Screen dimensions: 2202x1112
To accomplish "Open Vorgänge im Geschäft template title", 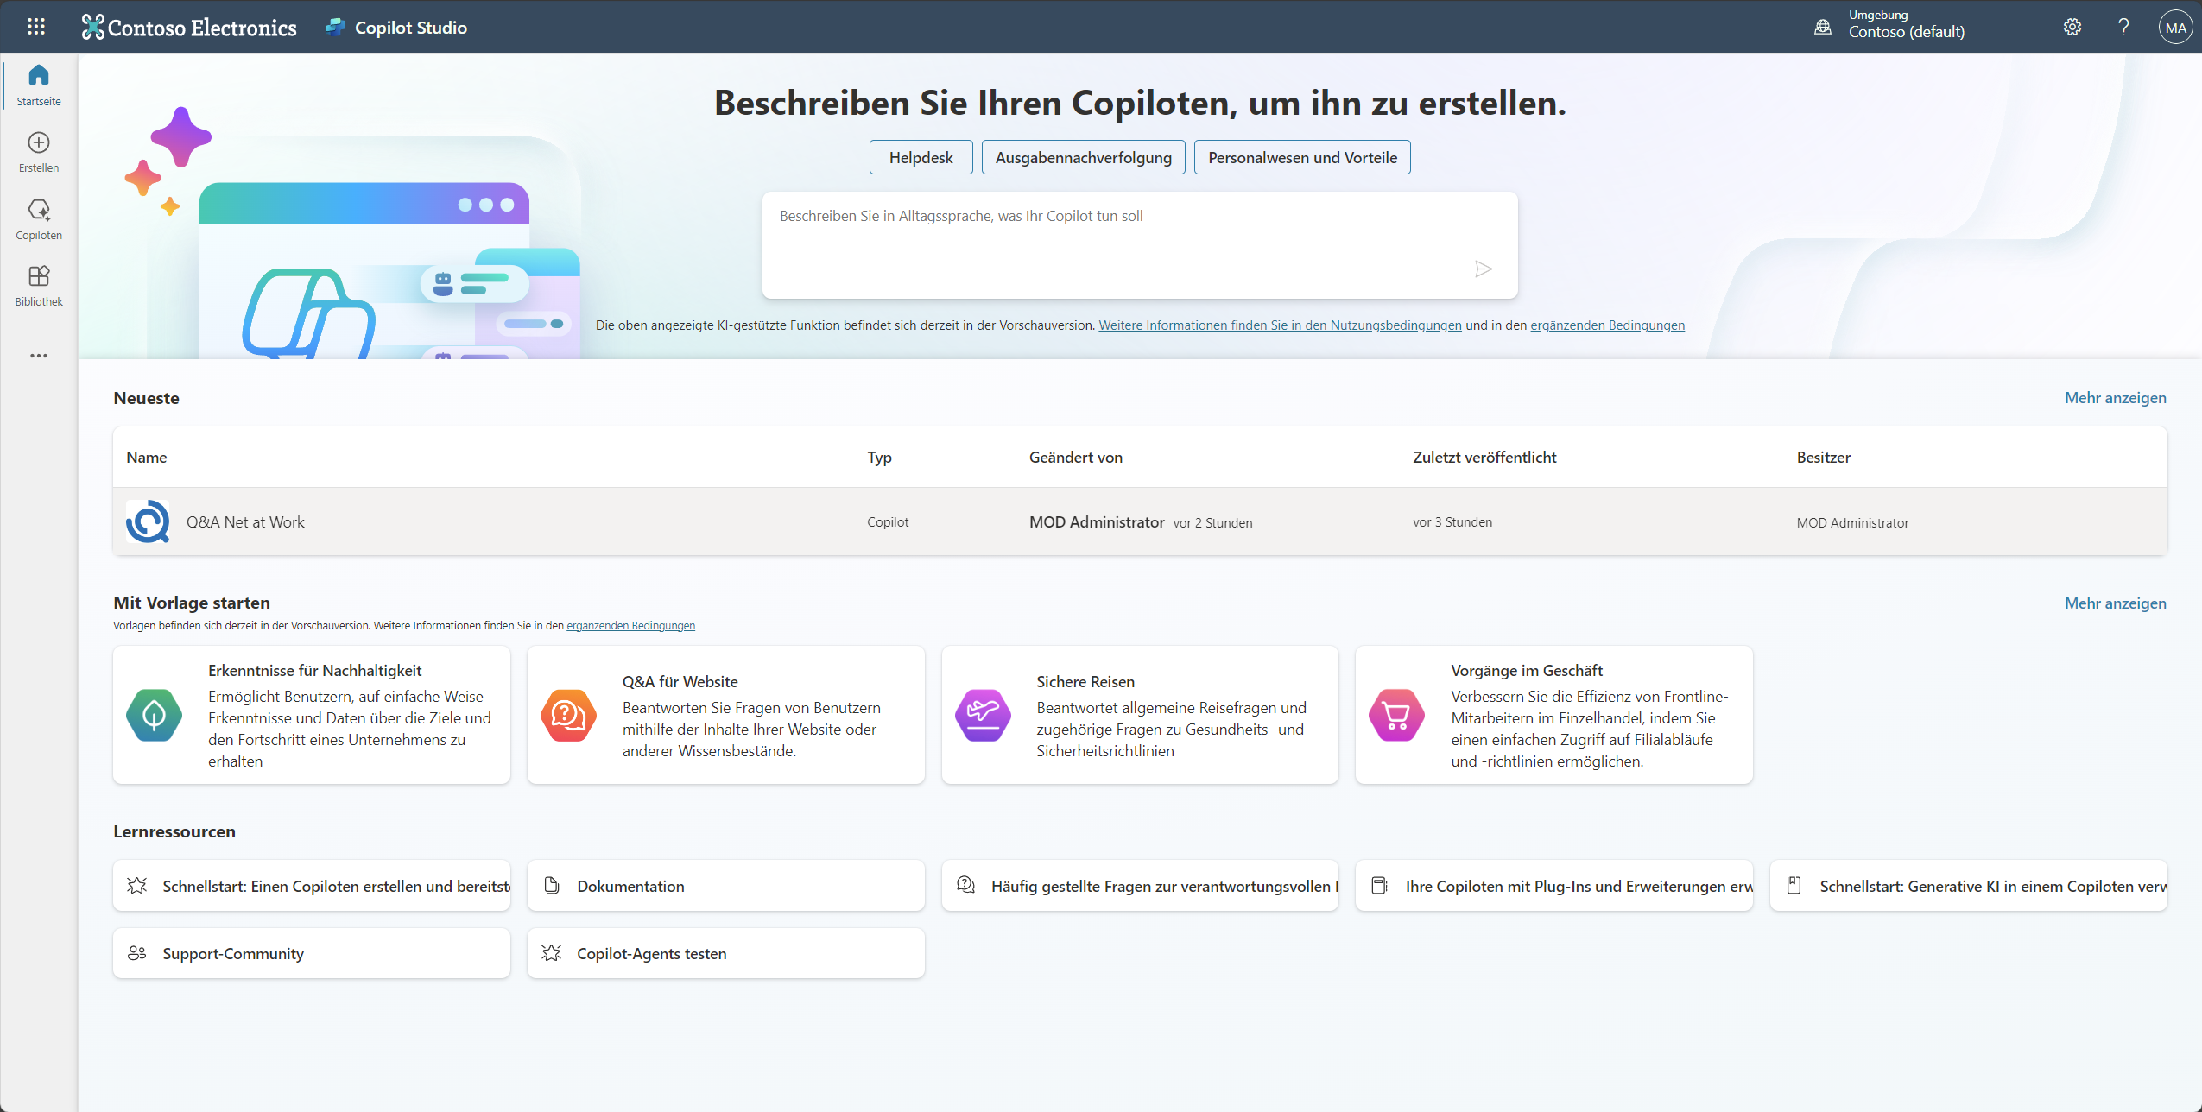I will tap(1526, 671).
